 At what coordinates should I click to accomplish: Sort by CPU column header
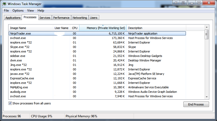pyautogui.click(x=75, y=28)
